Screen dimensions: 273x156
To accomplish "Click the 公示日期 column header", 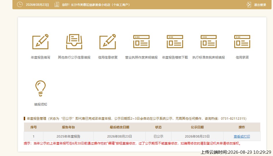I will (x=197, y=127).
